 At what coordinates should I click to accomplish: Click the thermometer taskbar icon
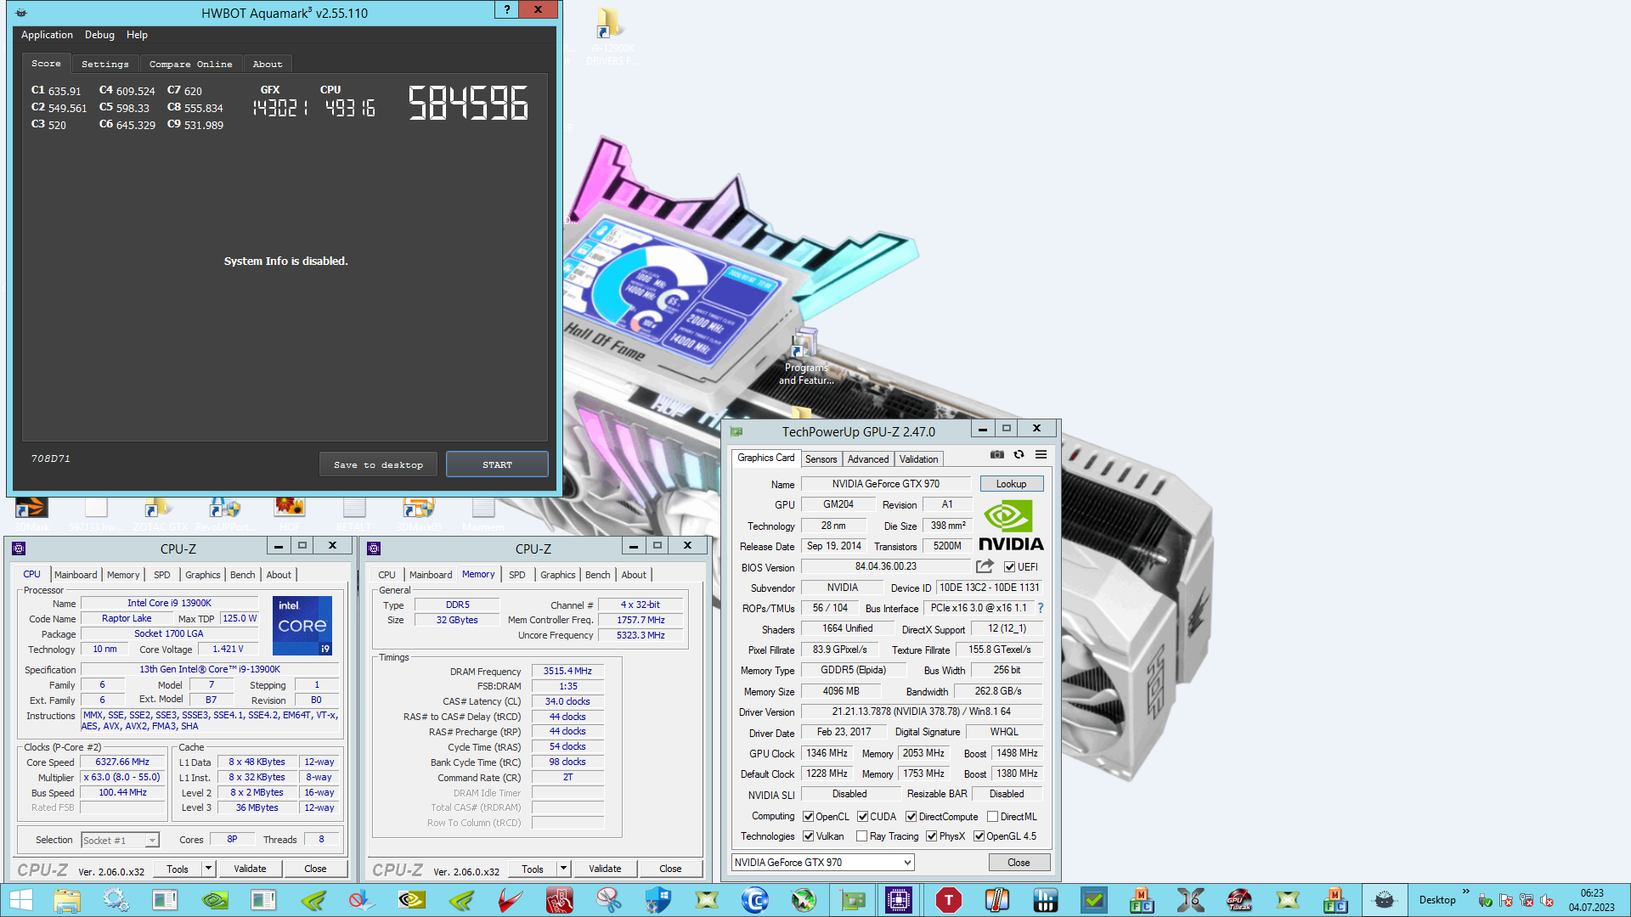coord(996,900)
